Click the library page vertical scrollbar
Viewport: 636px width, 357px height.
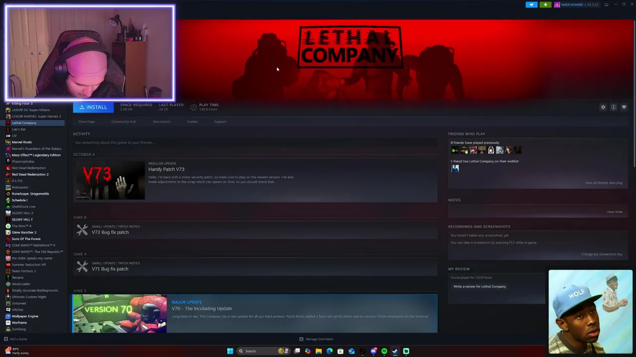coord(635,94)
